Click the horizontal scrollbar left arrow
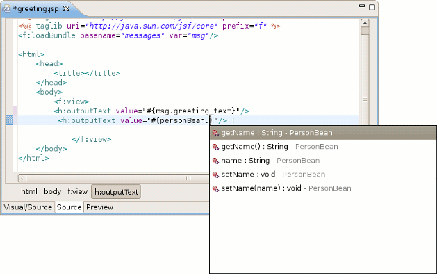This screenshot has height=274, width=437. [22, 178]
